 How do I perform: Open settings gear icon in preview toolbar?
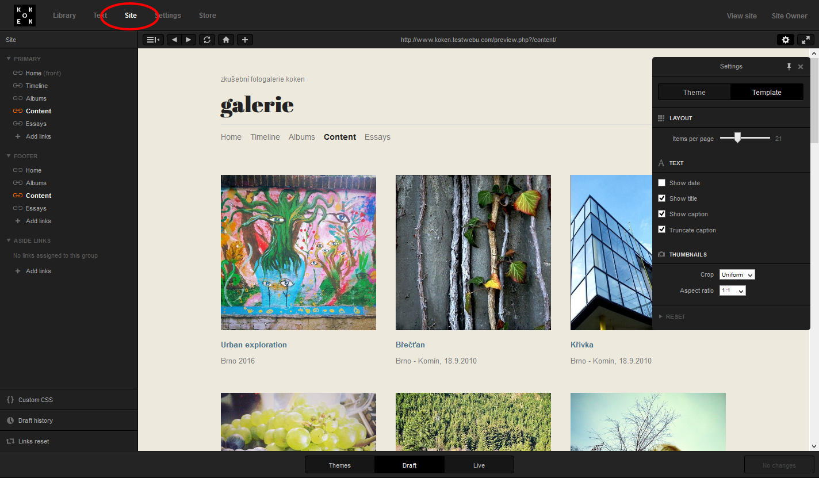click(x=786, y=40)
